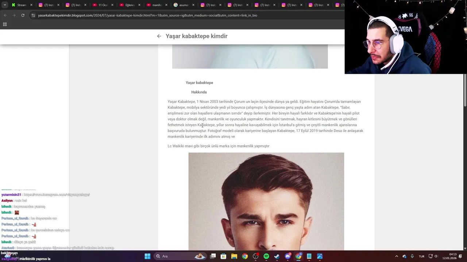Open Task View from the taskbar
The image size is (467, 262).
[x=213, y=256]
